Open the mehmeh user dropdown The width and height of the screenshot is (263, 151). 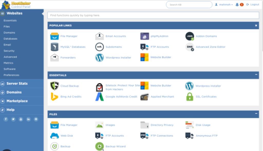224,5
